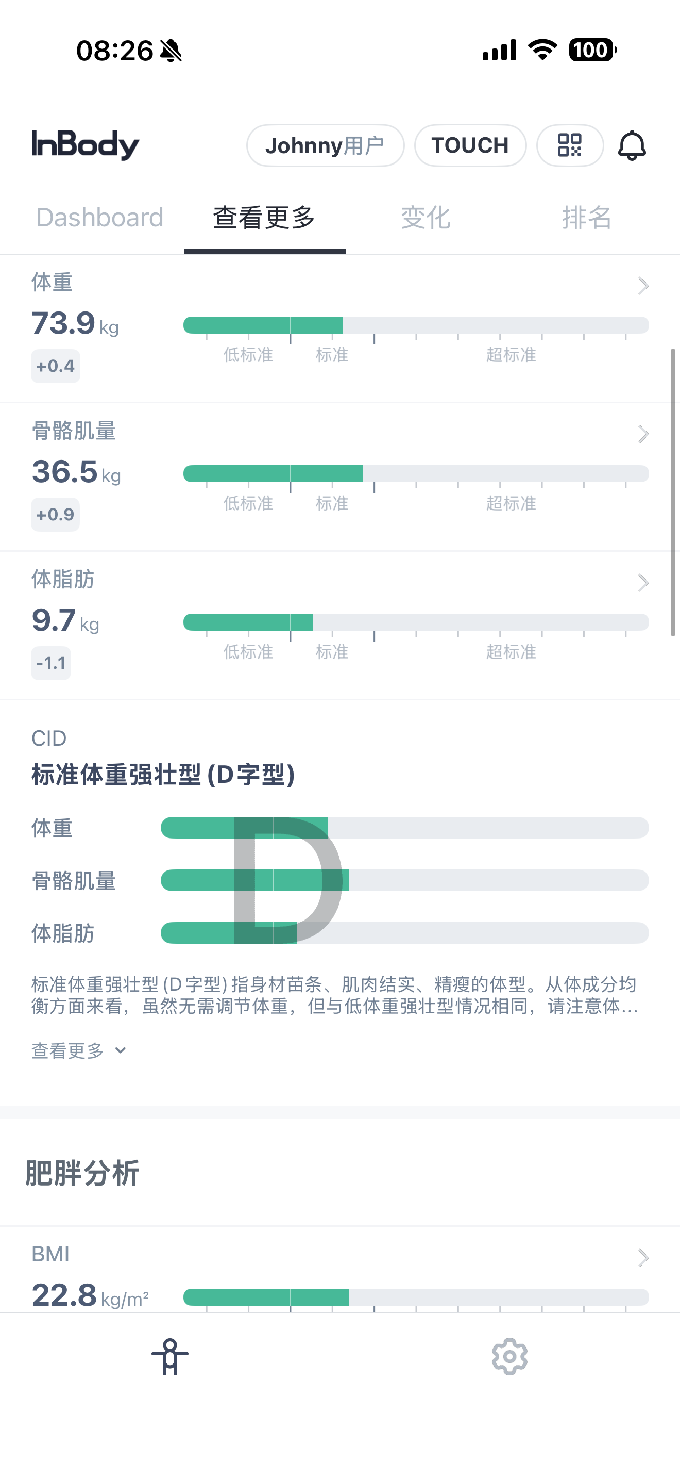Open 体重 details chevron

click(x=643, y=285)
